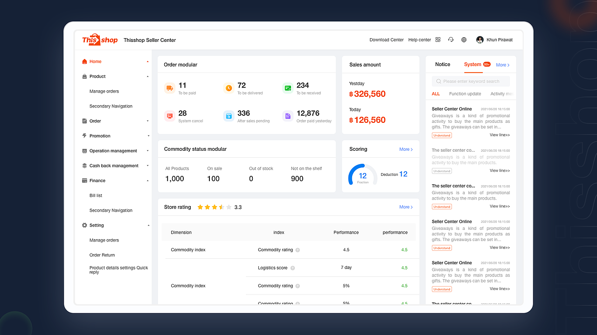597x335 pixels.
Task: Click yesterday's sales amount ฿326,560
Action: tap(367, 94)
